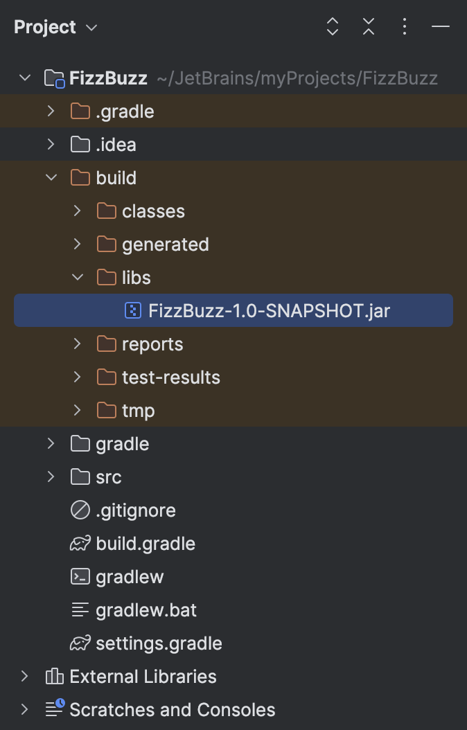Open the FizzBuzz-1.0-SNAPSHOT.jar file icon
467x730 pixels.
click(132, 310)
